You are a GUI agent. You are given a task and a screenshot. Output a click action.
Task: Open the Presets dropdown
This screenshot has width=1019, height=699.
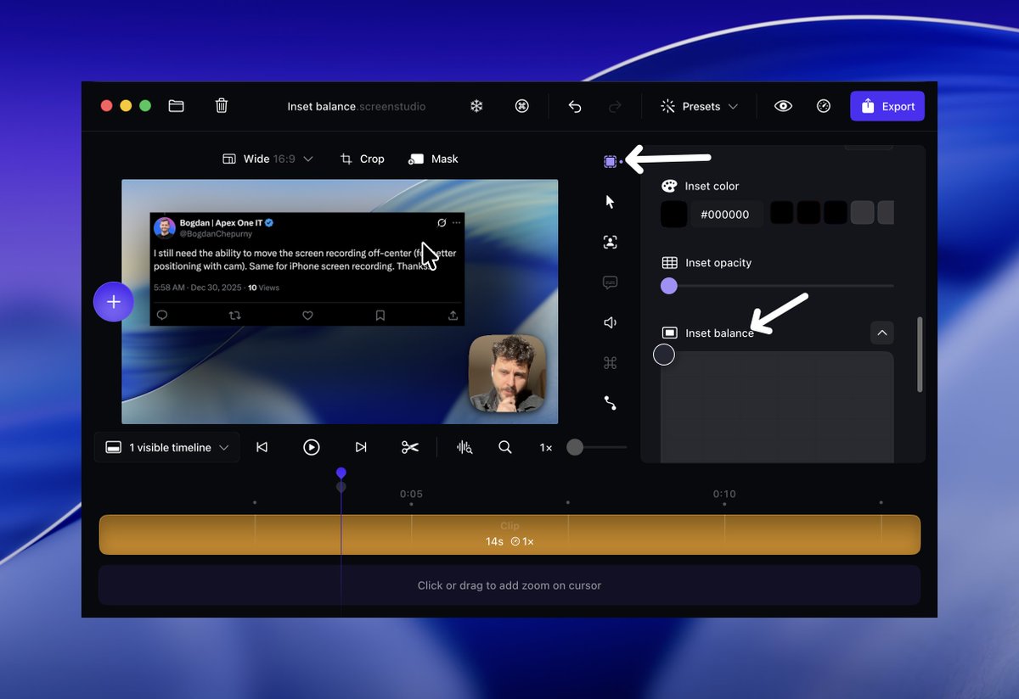point(700,106)
